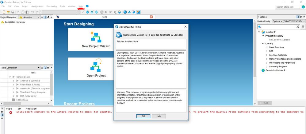Image resolution: width=306 pixels, height=134 pixels.
Task: Open the Hierarchy dropdown in Project Navigator
Action: tap(38, 17)
